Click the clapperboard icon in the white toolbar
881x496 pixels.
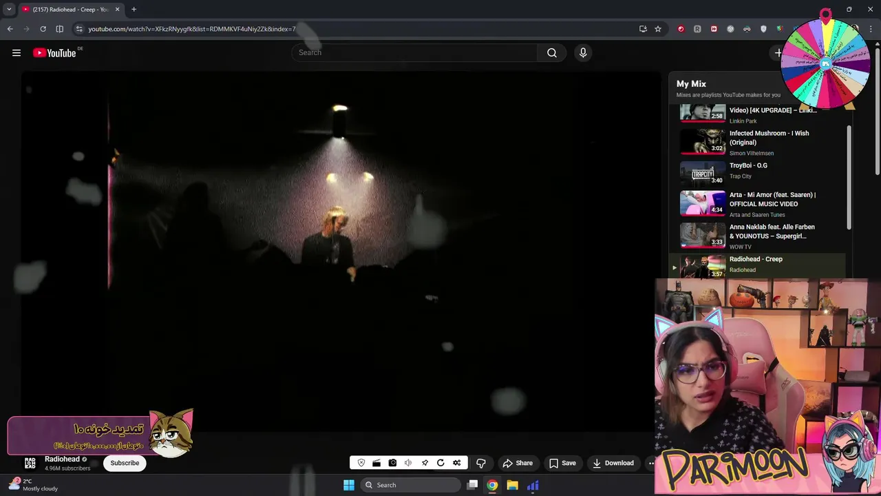376,463
